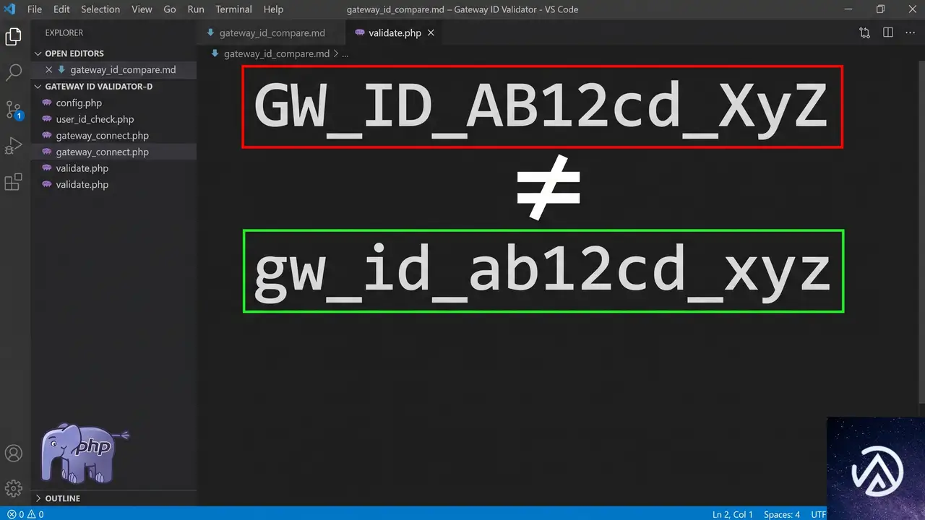Open the Terminal menu

tap(233, 9)
